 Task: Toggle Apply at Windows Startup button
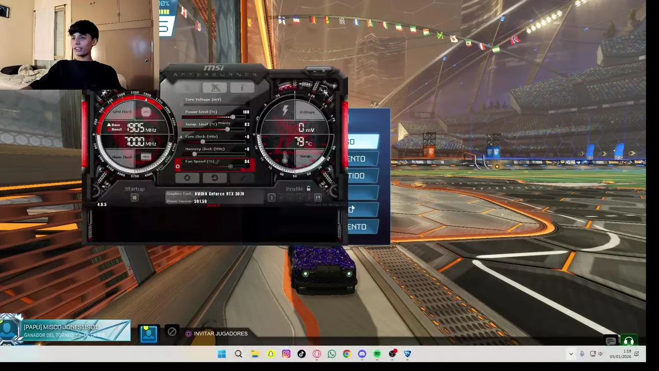134,198
